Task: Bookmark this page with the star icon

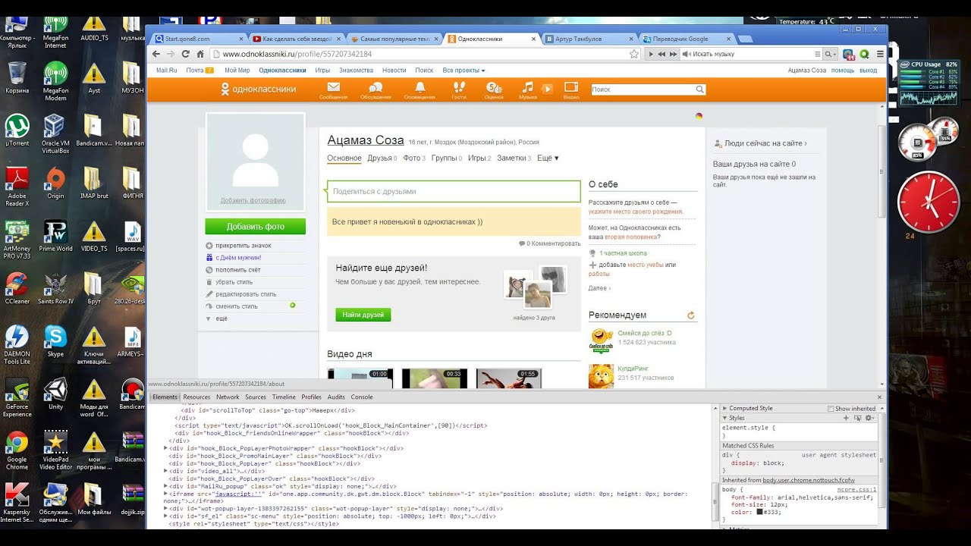Action: pos(634,54)
